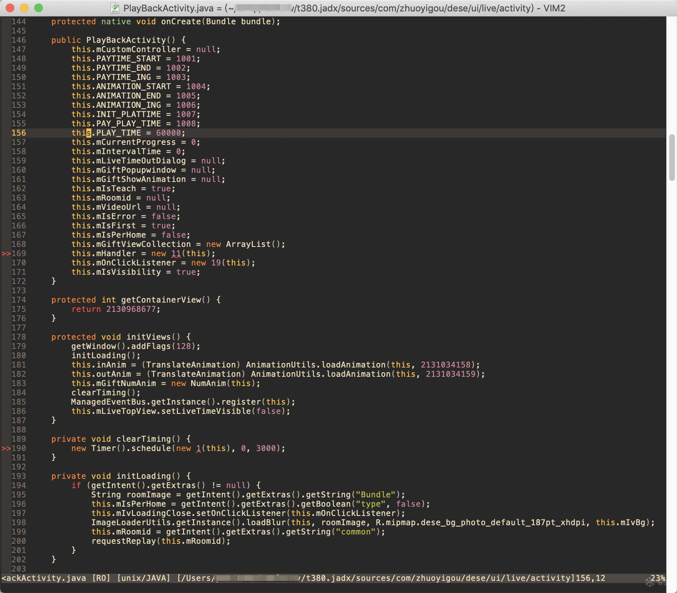Click cursor position '156,12' in status line

pos(590,578)
